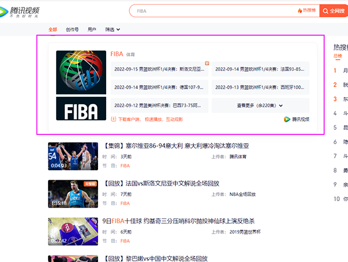Select the 全部 tab
The image size is (348, 262).
click(53, 30)
